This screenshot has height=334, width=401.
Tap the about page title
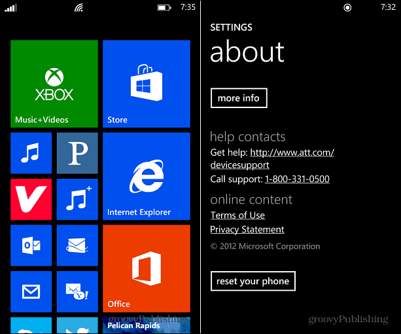coord(247,52)
